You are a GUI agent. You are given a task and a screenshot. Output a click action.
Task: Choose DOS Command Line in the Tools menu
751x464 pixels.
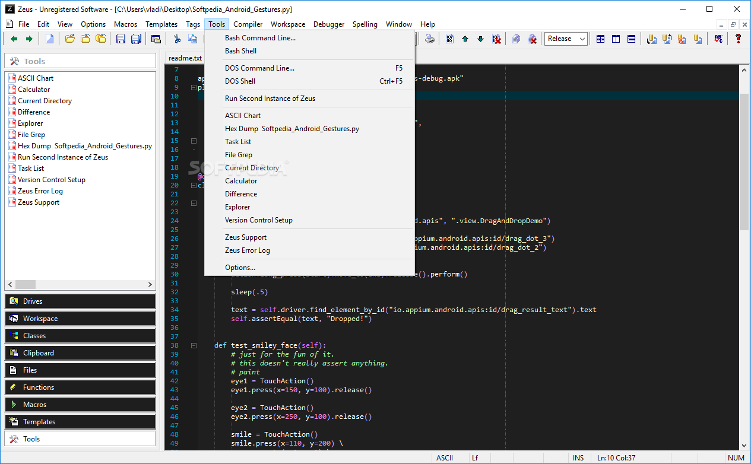click(x=309, y=68)
